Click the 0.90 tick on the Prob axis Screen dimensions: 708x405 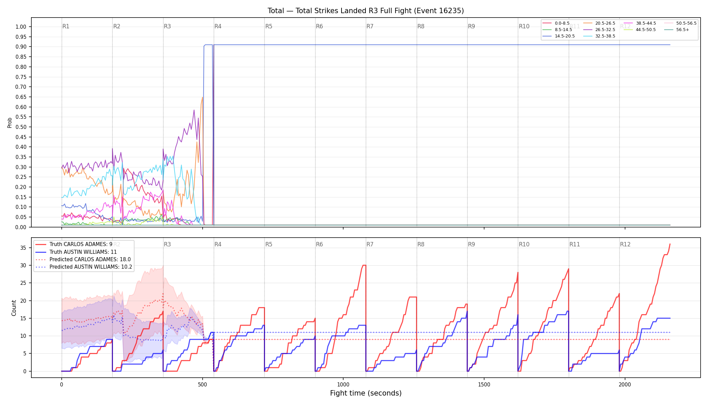[x=21, y=47]
